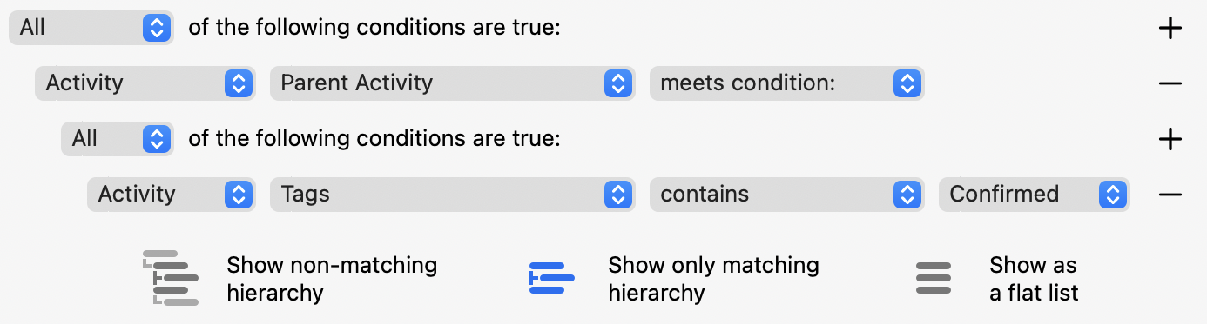
Task: Add a nested condition with the lower plus
Action: pos(1170,139)
